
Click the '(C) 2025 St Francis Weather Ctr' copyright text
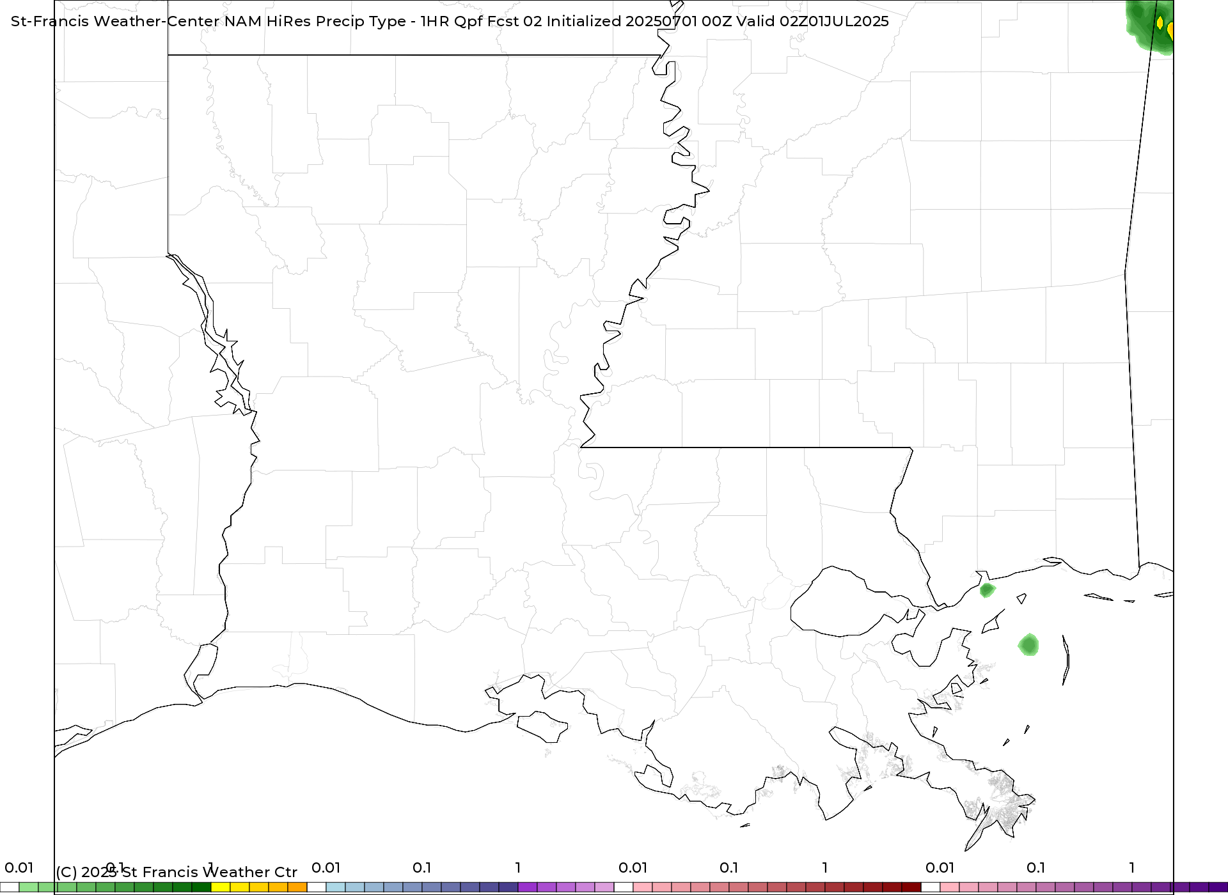(x=177, y=872)
